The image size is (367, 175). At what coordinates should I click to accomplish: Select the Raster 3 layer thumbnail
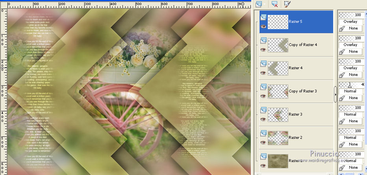pyautogui.click(x=278, y=114)
